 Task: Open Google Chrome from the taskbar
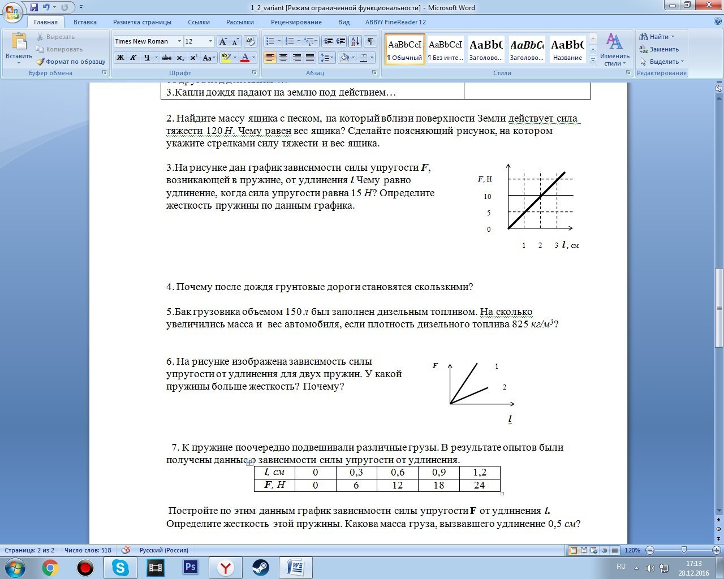(50, 567)
